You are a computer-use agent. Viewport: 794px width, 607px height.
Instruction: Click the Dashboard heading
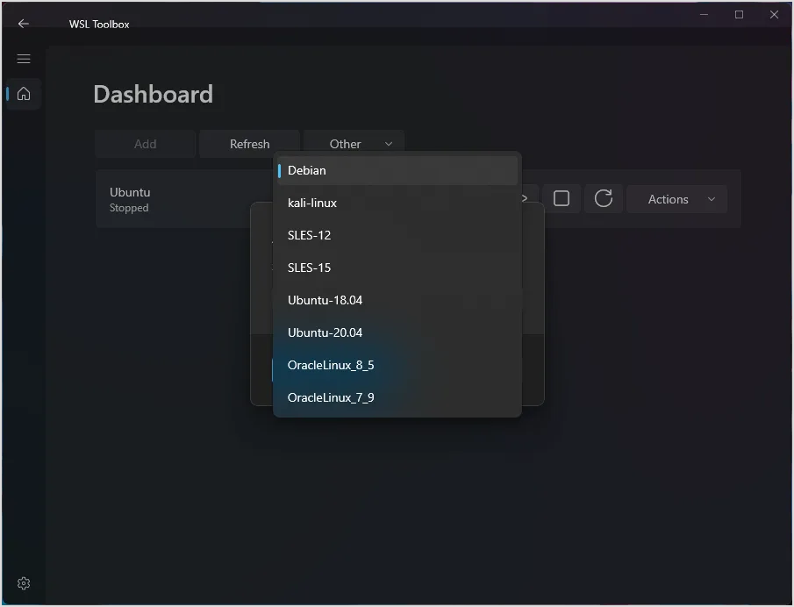coord(153,94)
